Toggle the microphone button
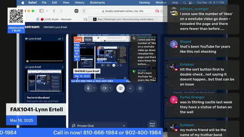 88,88
